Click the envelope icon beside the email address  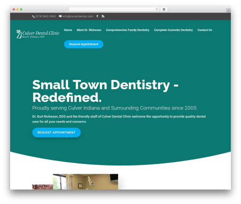pyautogui.click(x=60, y=16)
